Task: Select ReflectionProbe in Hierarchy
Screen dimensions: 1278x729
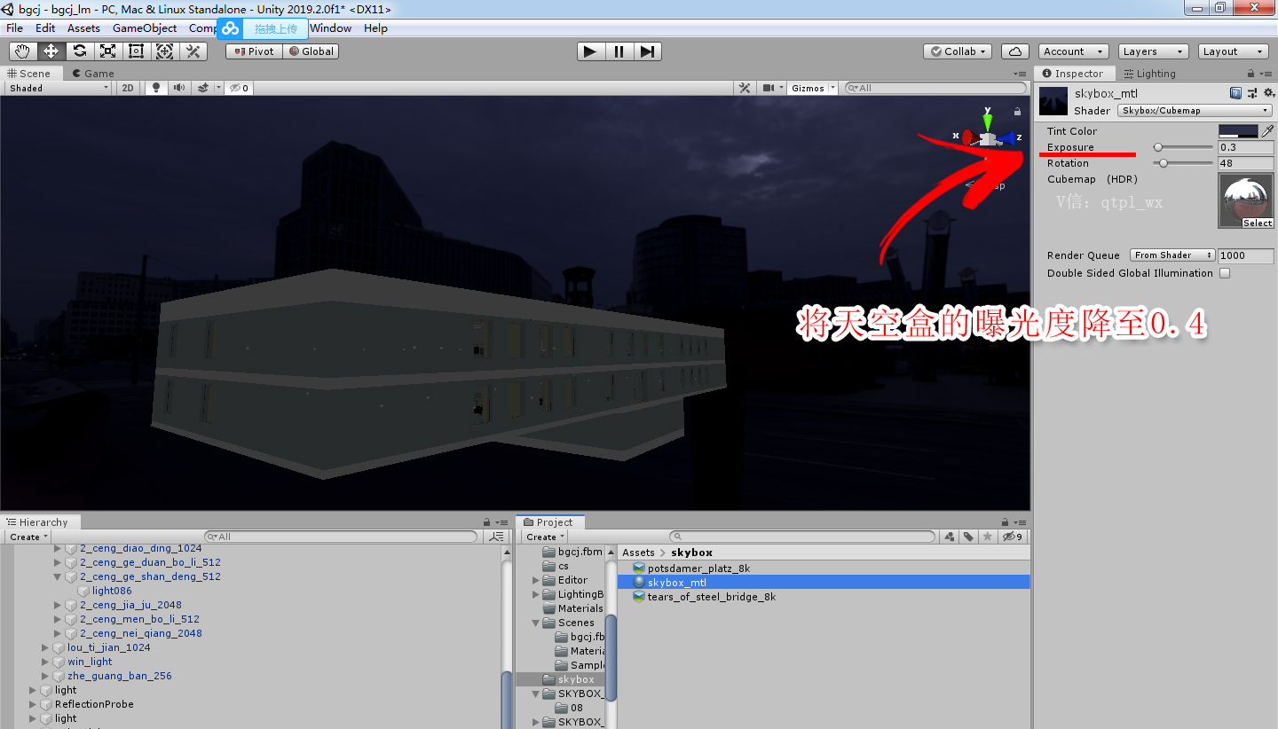Action: [94, 704]
